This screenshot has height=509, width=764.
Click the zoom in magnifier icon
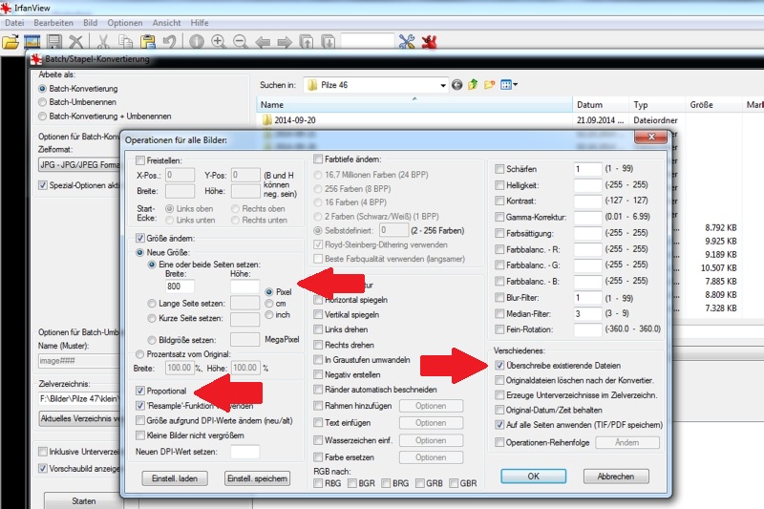(x=219, y=42)
